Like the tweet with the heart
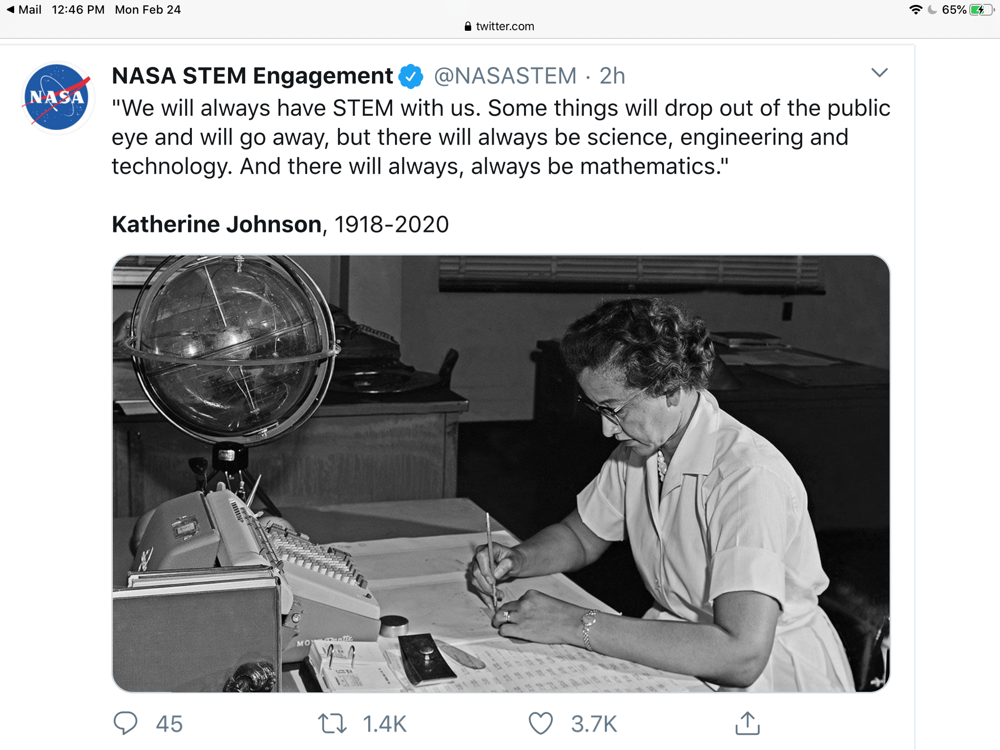This screenshot has width=1000, height=750. (x=541, y=724)
